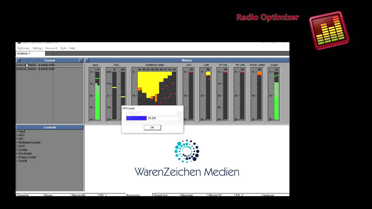Screen dimensions: 372x209
Task: Switch to the Sound Out tab
Action: click(166, 195)
